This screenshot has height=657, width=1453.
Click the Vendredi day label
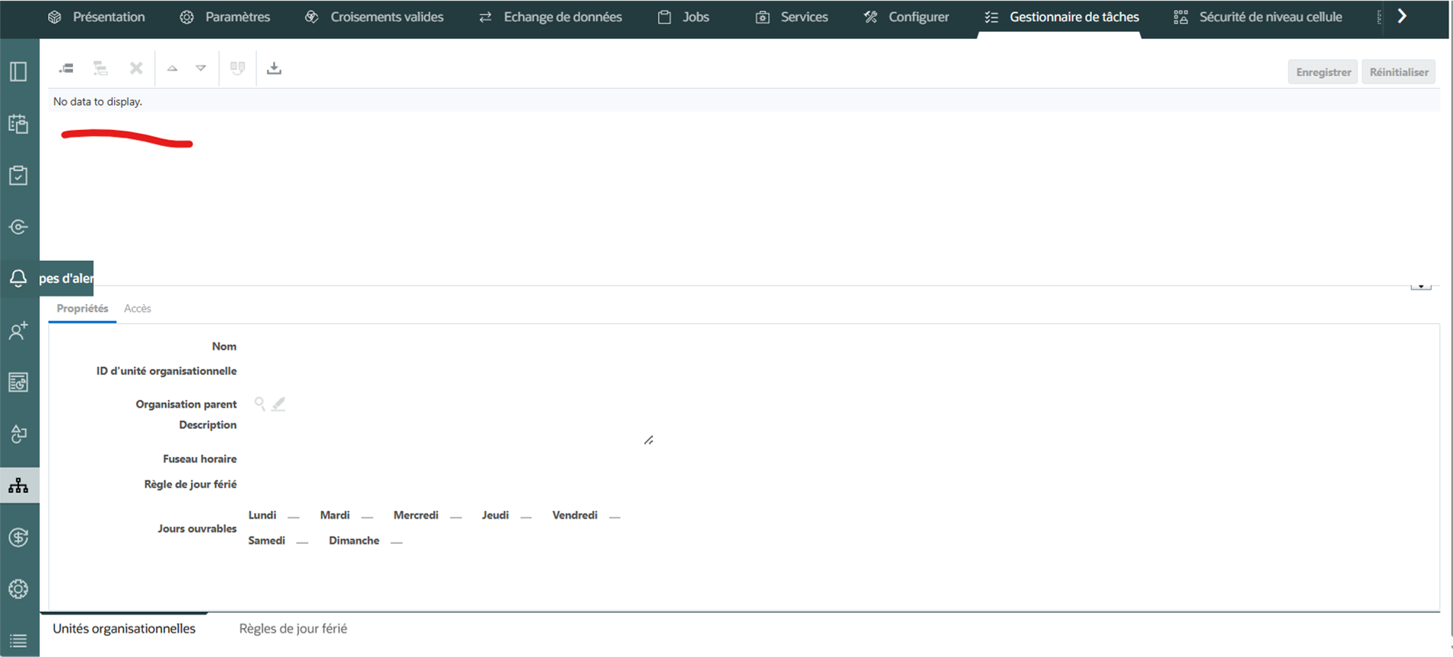[x=575, y=515]
